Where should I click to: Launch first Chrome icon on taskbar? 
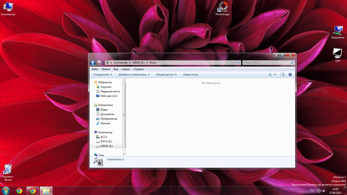(x=19, y=190)
